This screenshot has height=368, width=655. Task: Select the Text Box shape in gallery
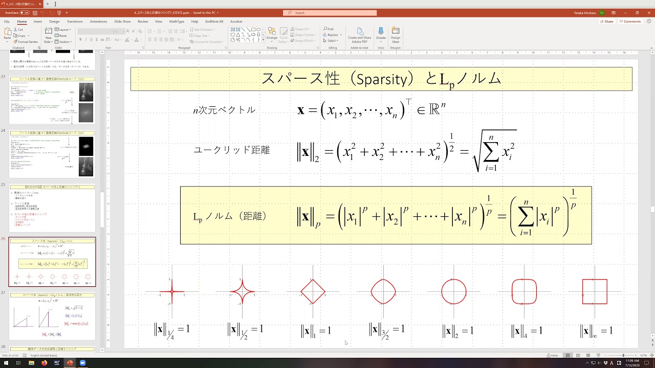tap(233, 30)
